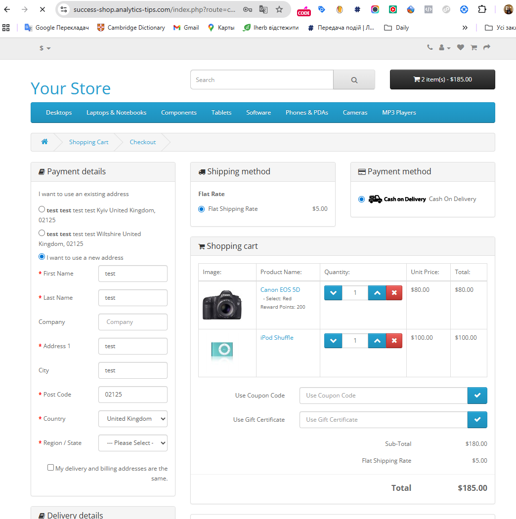The width and height of the screenshot is (516, 519).
Task: Select existing address in Kyiv
Action: pyautogui.click(x=42, y=209)
